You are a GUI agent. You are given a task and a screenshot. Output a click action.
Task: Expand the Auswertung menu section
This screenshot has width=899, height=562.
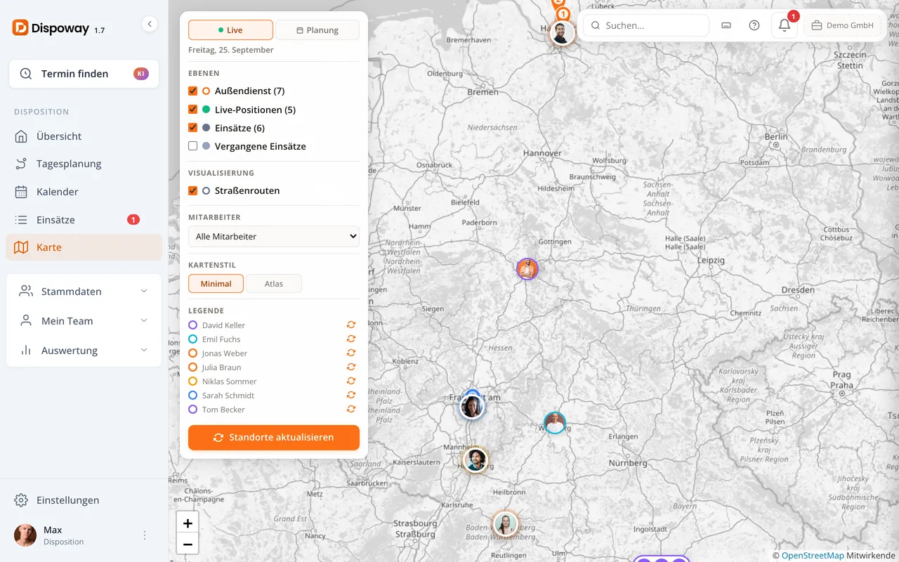click(x=84, y=350)
